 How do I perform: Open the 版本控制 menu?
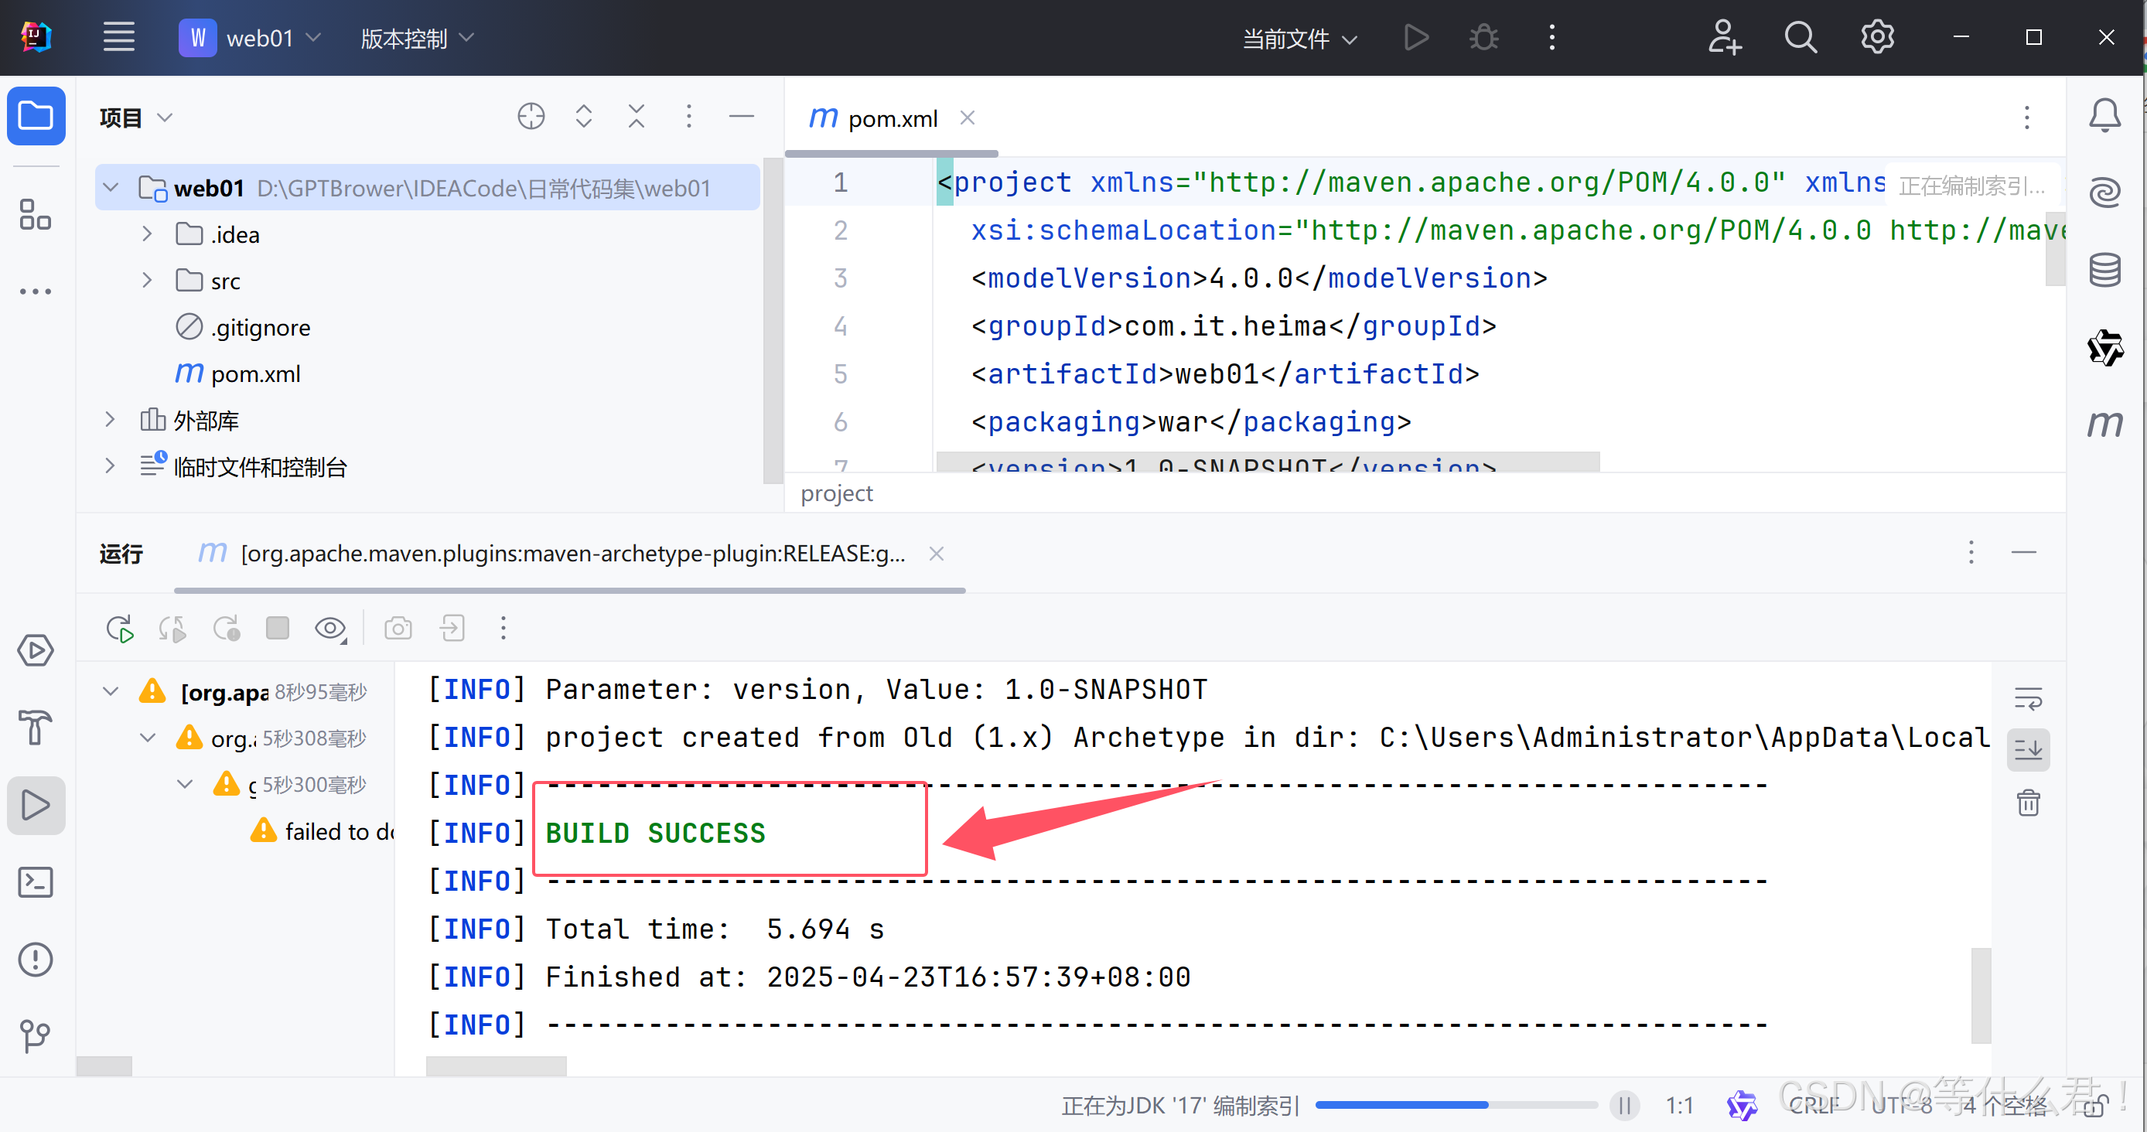tap(416, 39)
